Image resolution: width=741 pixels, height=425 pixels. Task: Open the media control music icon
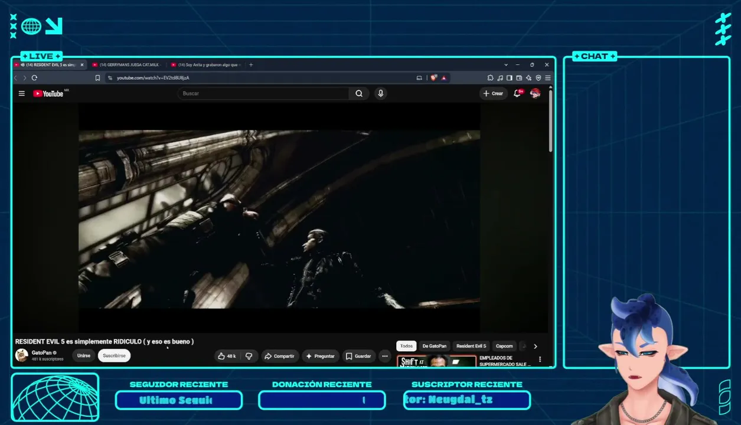click(x=500, y=77)
